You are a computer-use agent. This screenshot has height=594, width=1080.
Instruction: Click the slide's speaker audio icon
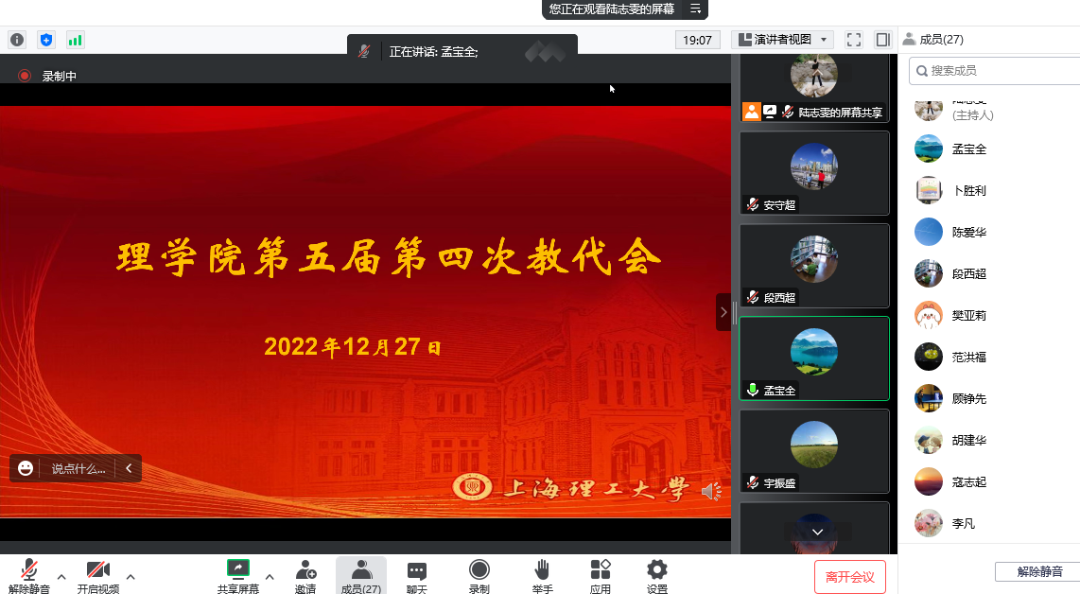(711, 491)
